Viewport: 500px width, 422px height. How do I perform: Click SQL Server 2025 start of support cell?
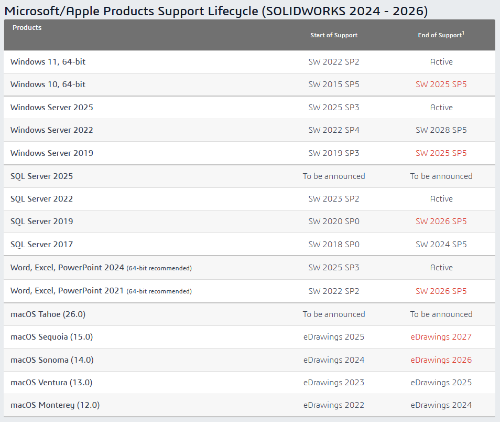(333, 176)
